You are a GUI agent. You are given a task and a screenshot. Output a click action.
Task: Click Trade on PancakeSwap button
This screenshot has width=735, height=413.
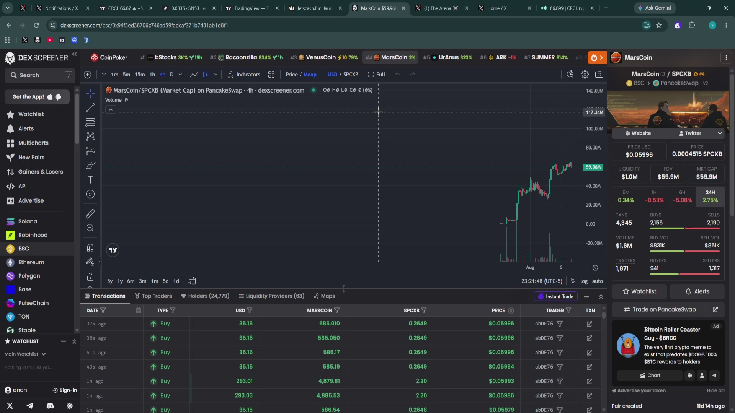(x=660, y=309)
